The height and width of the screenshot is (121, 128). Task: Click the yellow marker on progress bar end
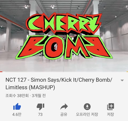pyautogui.click(x=127, y=72)
